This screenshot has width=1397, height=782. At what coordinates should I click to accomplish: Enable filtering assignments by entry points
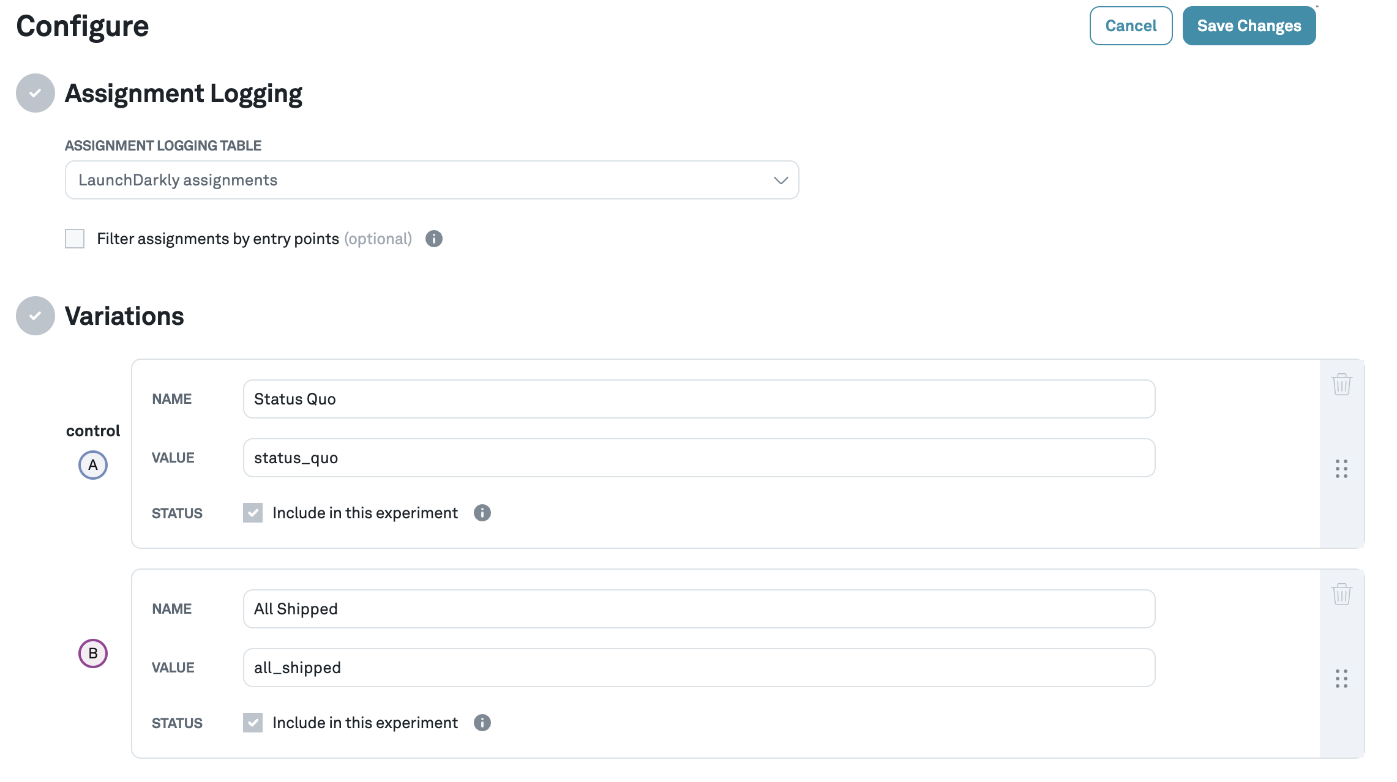75,239
